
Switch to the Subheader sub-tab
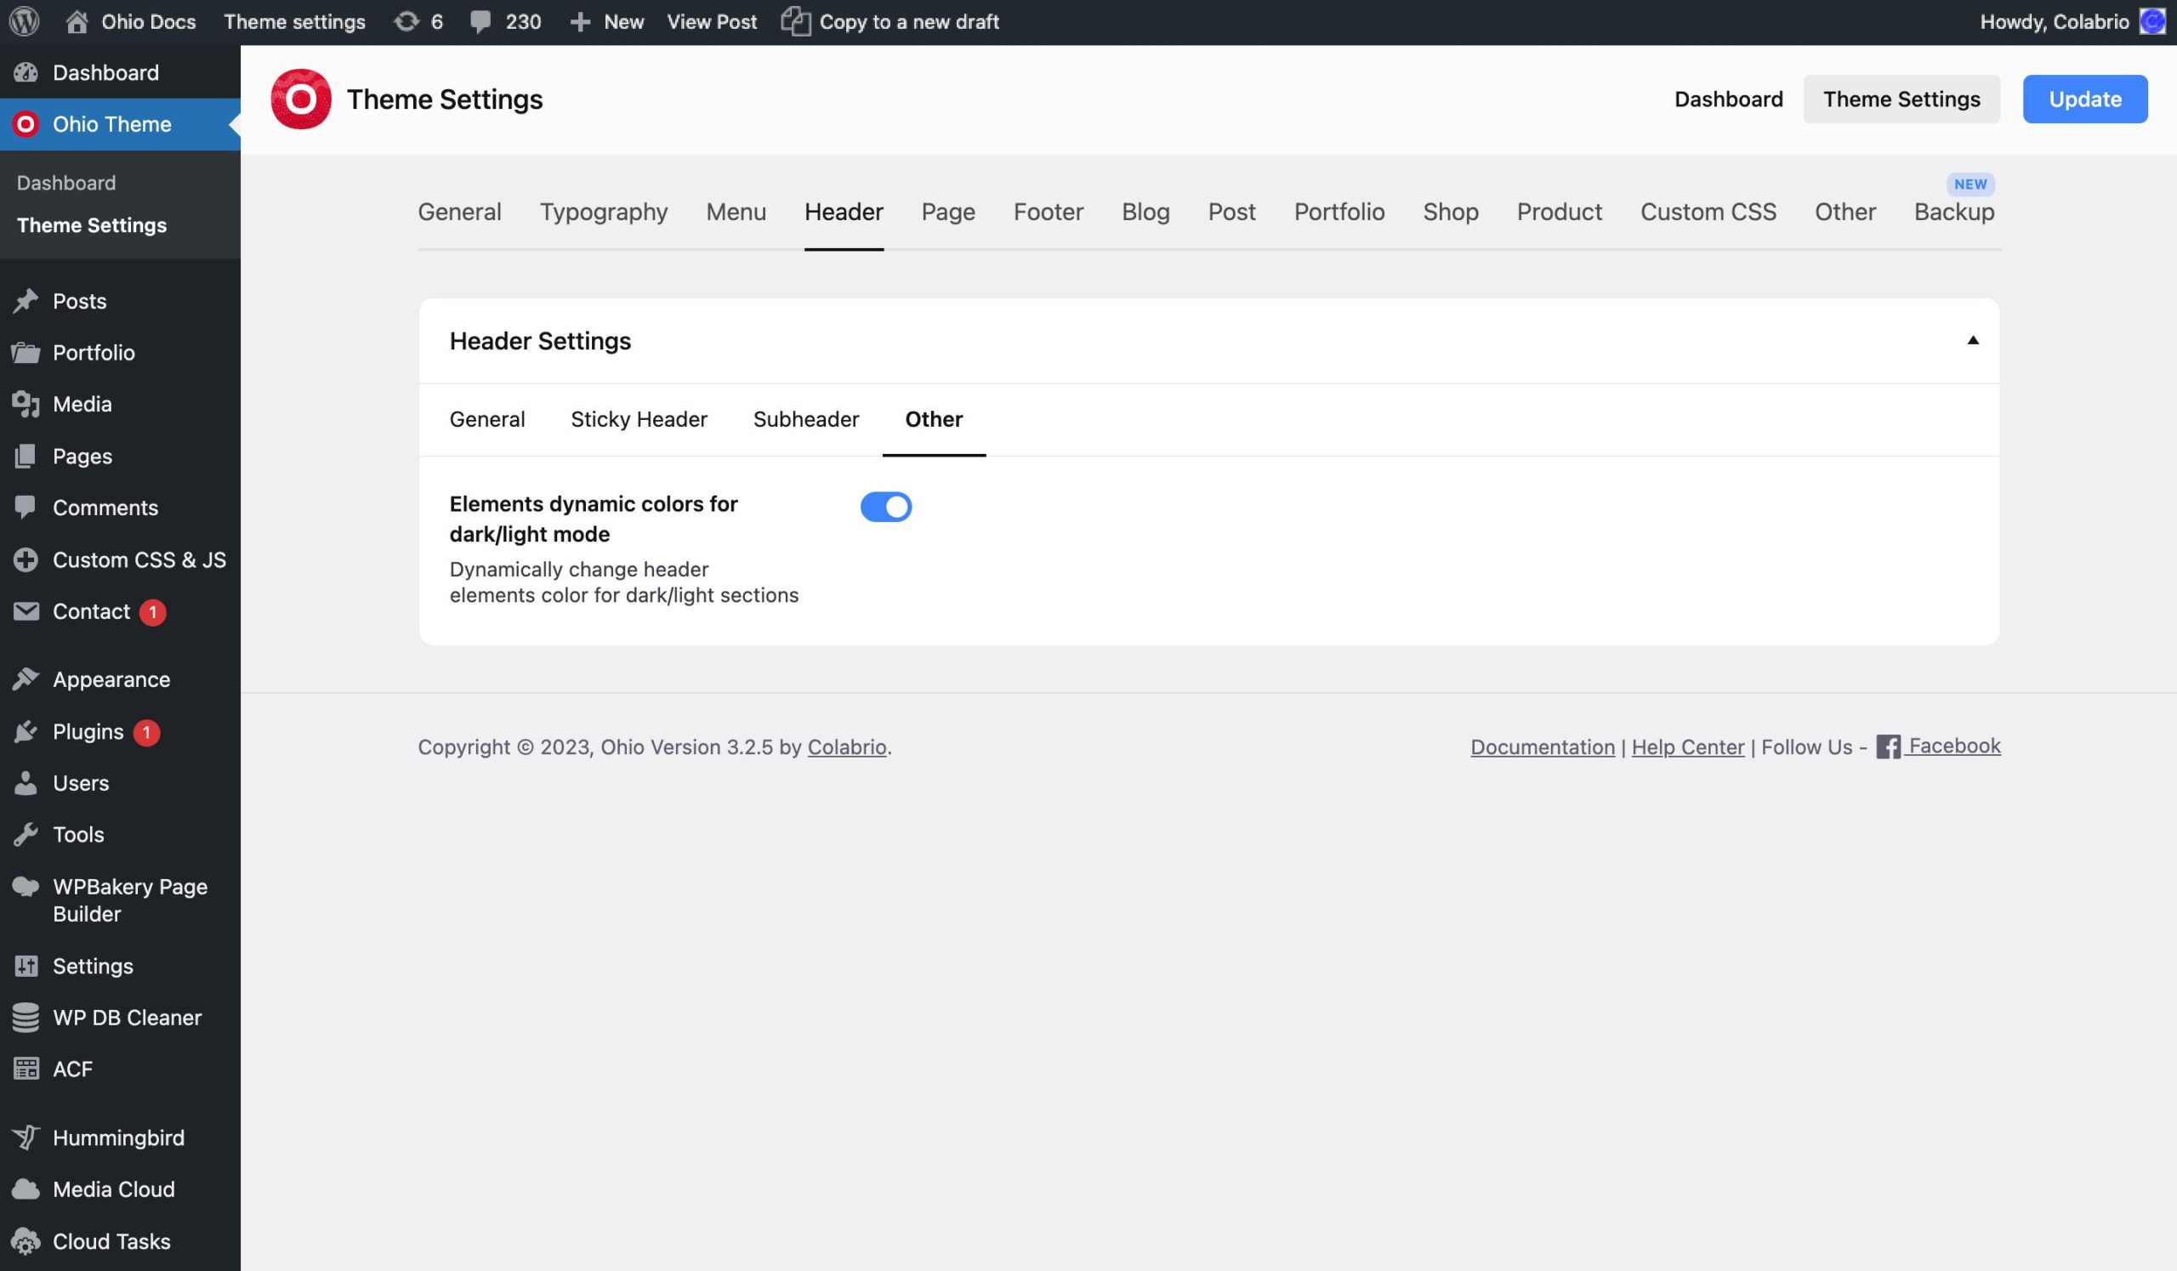tap(806, 420)
